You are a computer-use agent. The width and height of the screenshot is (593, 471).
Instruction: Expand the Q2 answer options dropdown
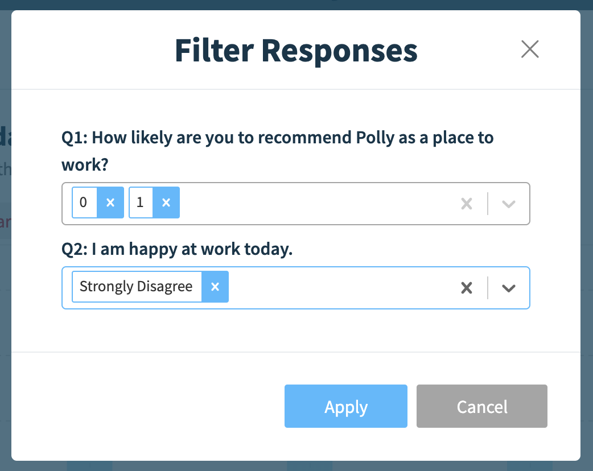508,288
